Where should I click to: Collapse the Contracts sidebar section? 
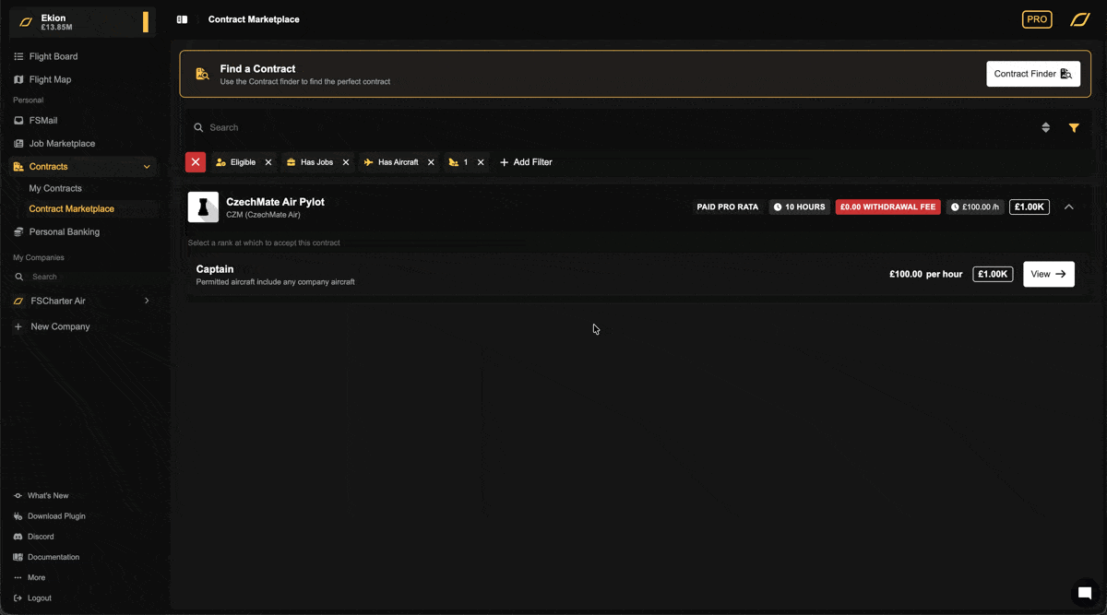point(147,167)
